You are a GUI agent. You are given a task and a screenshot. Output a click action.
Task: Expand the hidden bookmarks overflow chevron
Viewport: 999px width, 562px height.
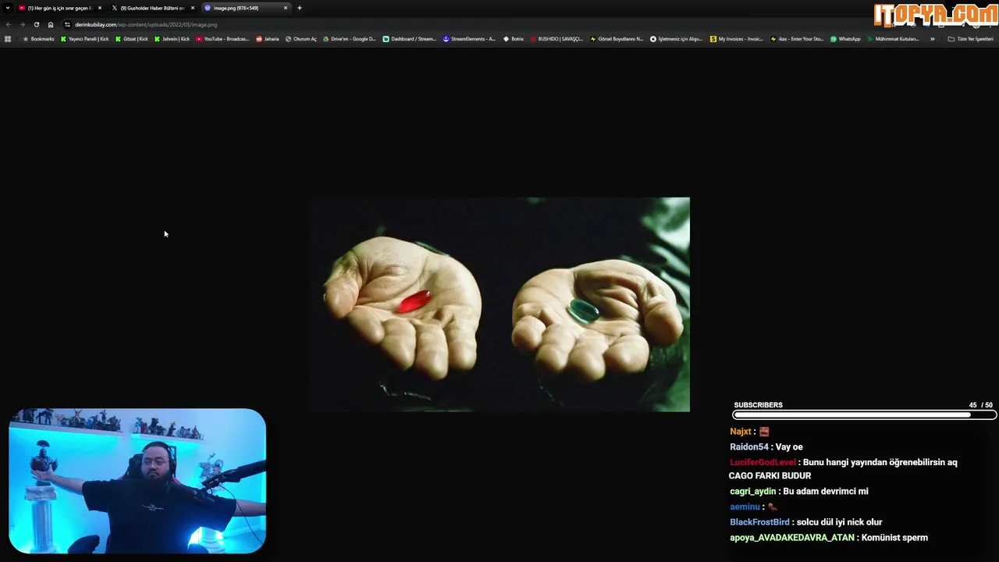pyautogui.click(x=932, y=38)
